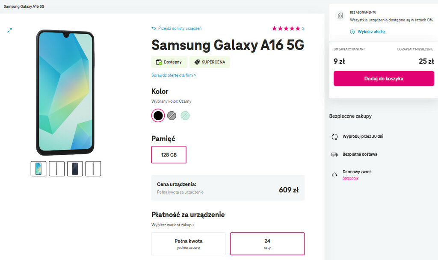
Task: Show the back-view phone thumbnail
Action: [x=75, y=168]
